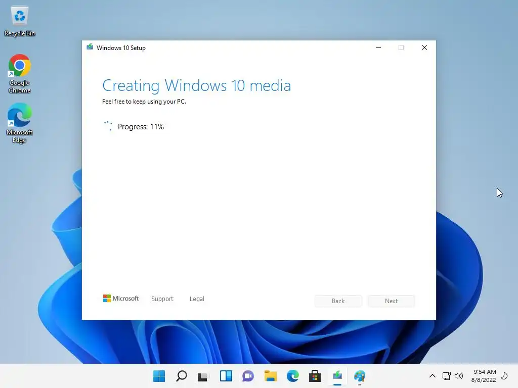Click the Progress: 11% text
518x388 pixels.
click(x=141, y=127)
